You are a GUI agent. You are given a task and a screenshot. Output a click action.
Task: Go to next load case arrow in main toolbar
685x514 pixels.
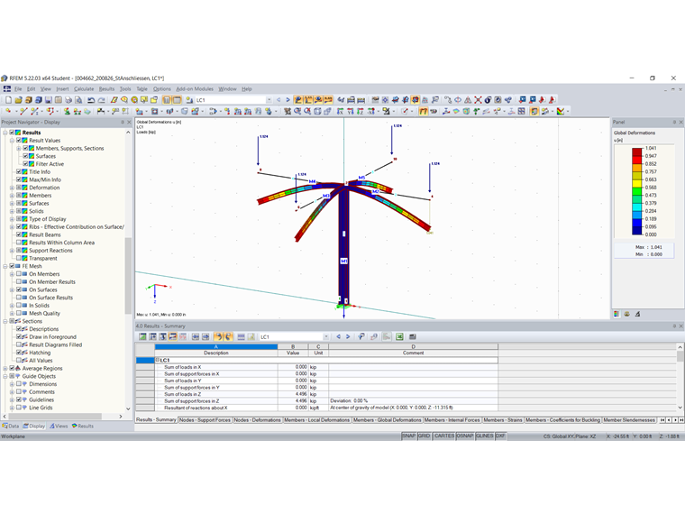(288, 100)
